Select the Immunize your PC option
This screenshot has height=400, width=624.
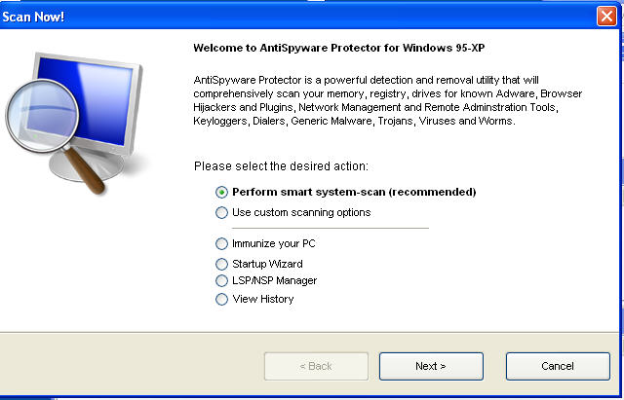[x=221, y=243]
